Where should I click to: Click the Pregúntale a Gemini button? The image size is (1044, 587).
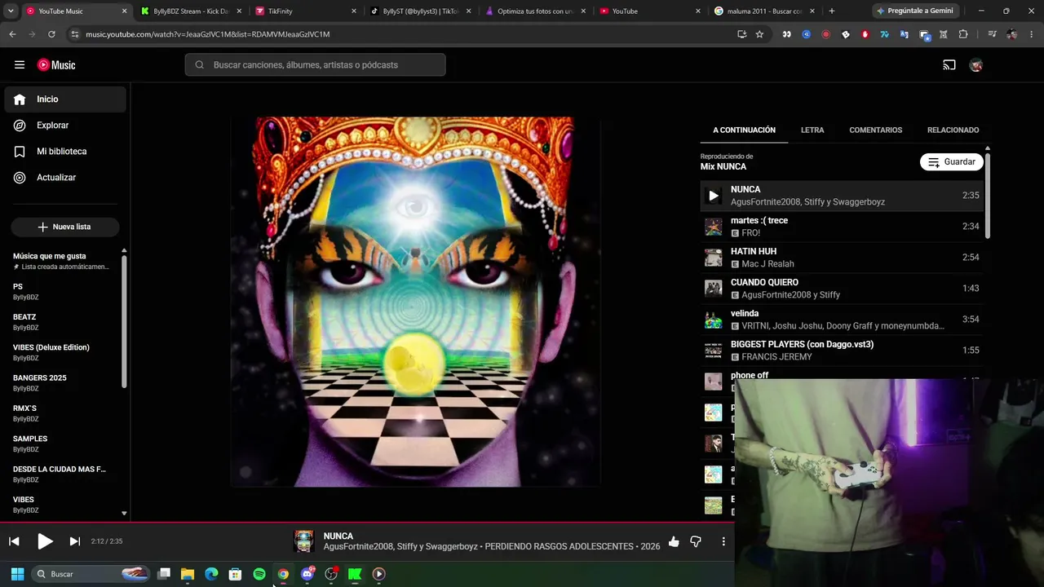click(x=914, y=11)
